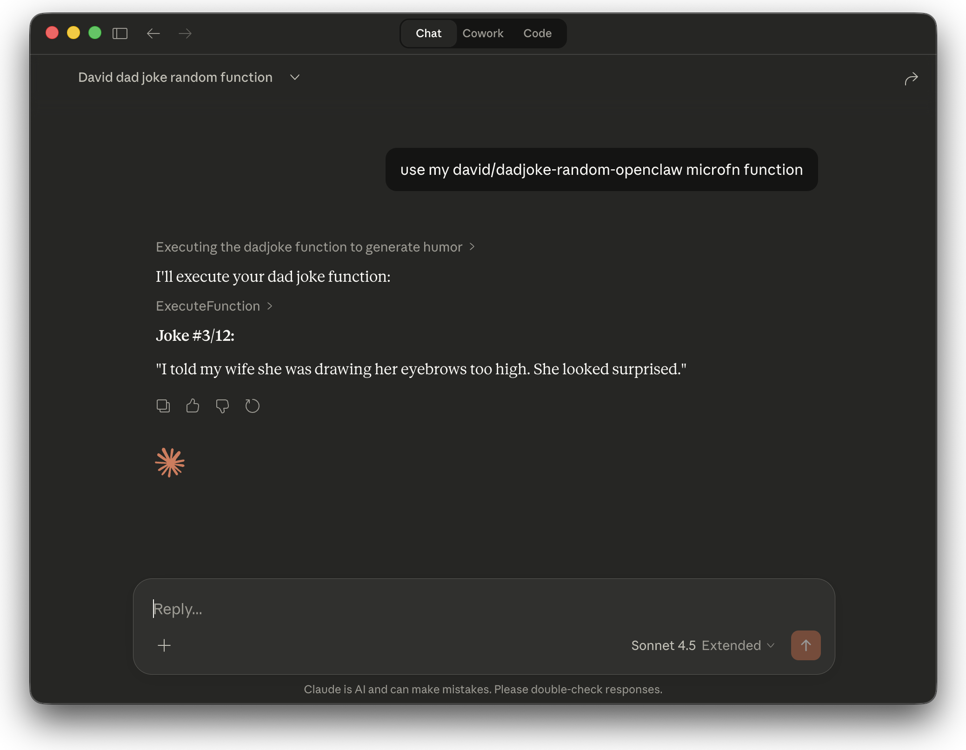Click the eyebrows joke text
The width and height of the screenshot is (966, 750).
(x=421, y=369)
